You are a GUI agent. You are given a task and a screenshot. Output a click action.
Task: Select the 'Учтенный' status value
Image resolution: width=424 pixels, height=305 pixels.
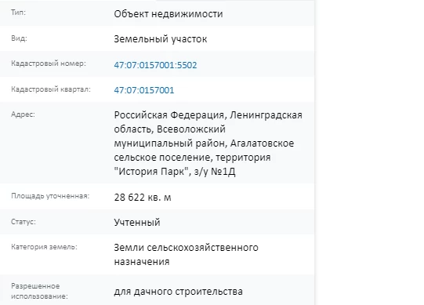coord(137,222)
